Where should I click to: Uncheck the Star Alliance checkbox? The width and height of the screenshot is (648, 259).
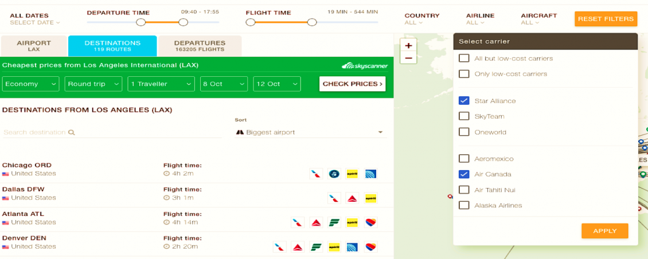pos(464,101)
